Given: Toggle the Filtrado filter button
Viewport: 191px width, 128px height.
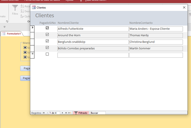Looking at the screenshot, I should (x=81, y=113).
